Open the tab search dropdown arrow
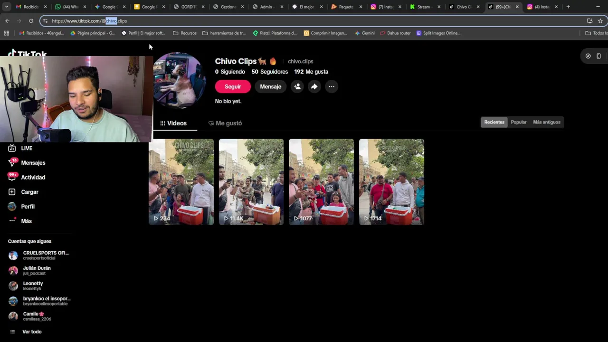 (x=6, y=7)
